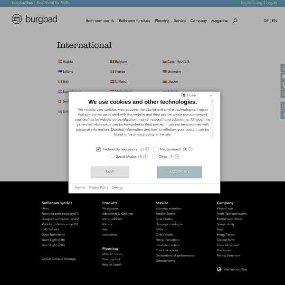Open Cookie Consent Manager footer link
Screen dimensions: 285x285
(x=59, y=259)
